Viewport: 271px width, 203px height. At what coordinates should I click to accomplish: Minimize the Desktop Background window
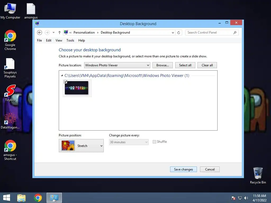219,23
